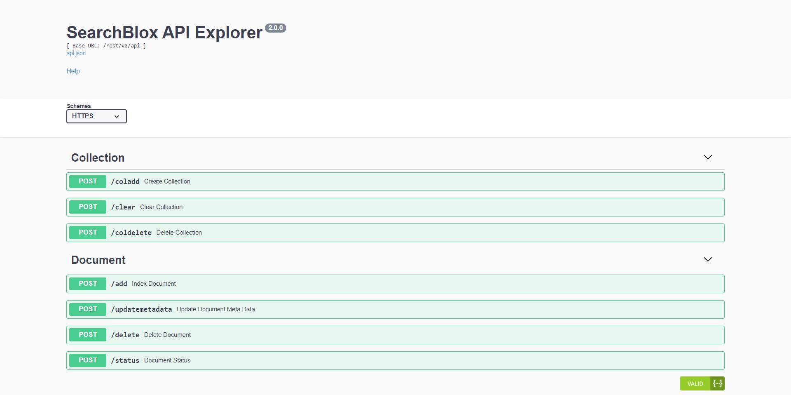
Task: Click the SearchBlox API Explorer title
Action: click(164, 33)
